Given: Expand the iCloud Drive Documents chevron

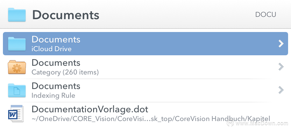Looking at the screenshot, I should [281, 44].
